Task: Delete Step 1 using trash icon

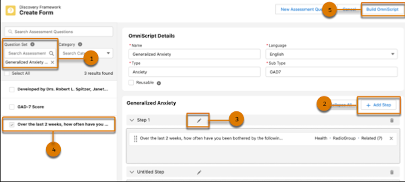Action: [x=392, y=120]
